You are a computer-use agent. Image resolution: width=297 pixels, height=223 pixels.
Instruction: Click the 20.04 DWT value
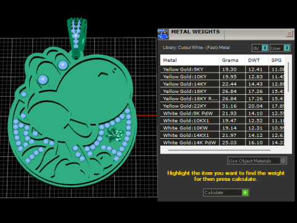(256, 106)
